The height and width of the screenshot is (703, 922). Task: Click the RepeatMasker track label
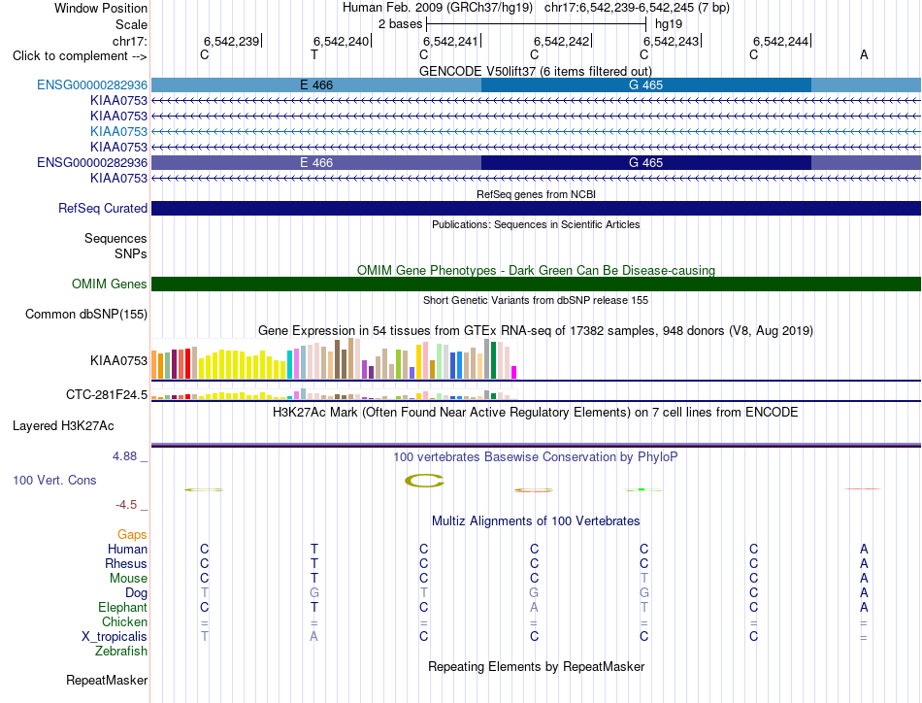point(107,680)
